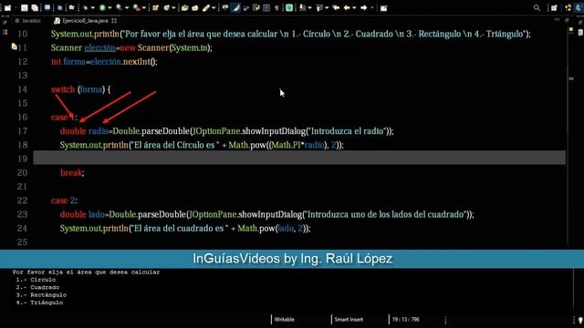Click the magnifier Quick Access search icon
Screen dimensions: 584x328
(537, 7)
